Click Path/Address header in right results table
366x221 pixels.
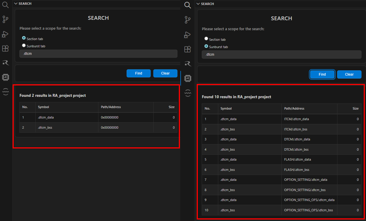(310, 109)
